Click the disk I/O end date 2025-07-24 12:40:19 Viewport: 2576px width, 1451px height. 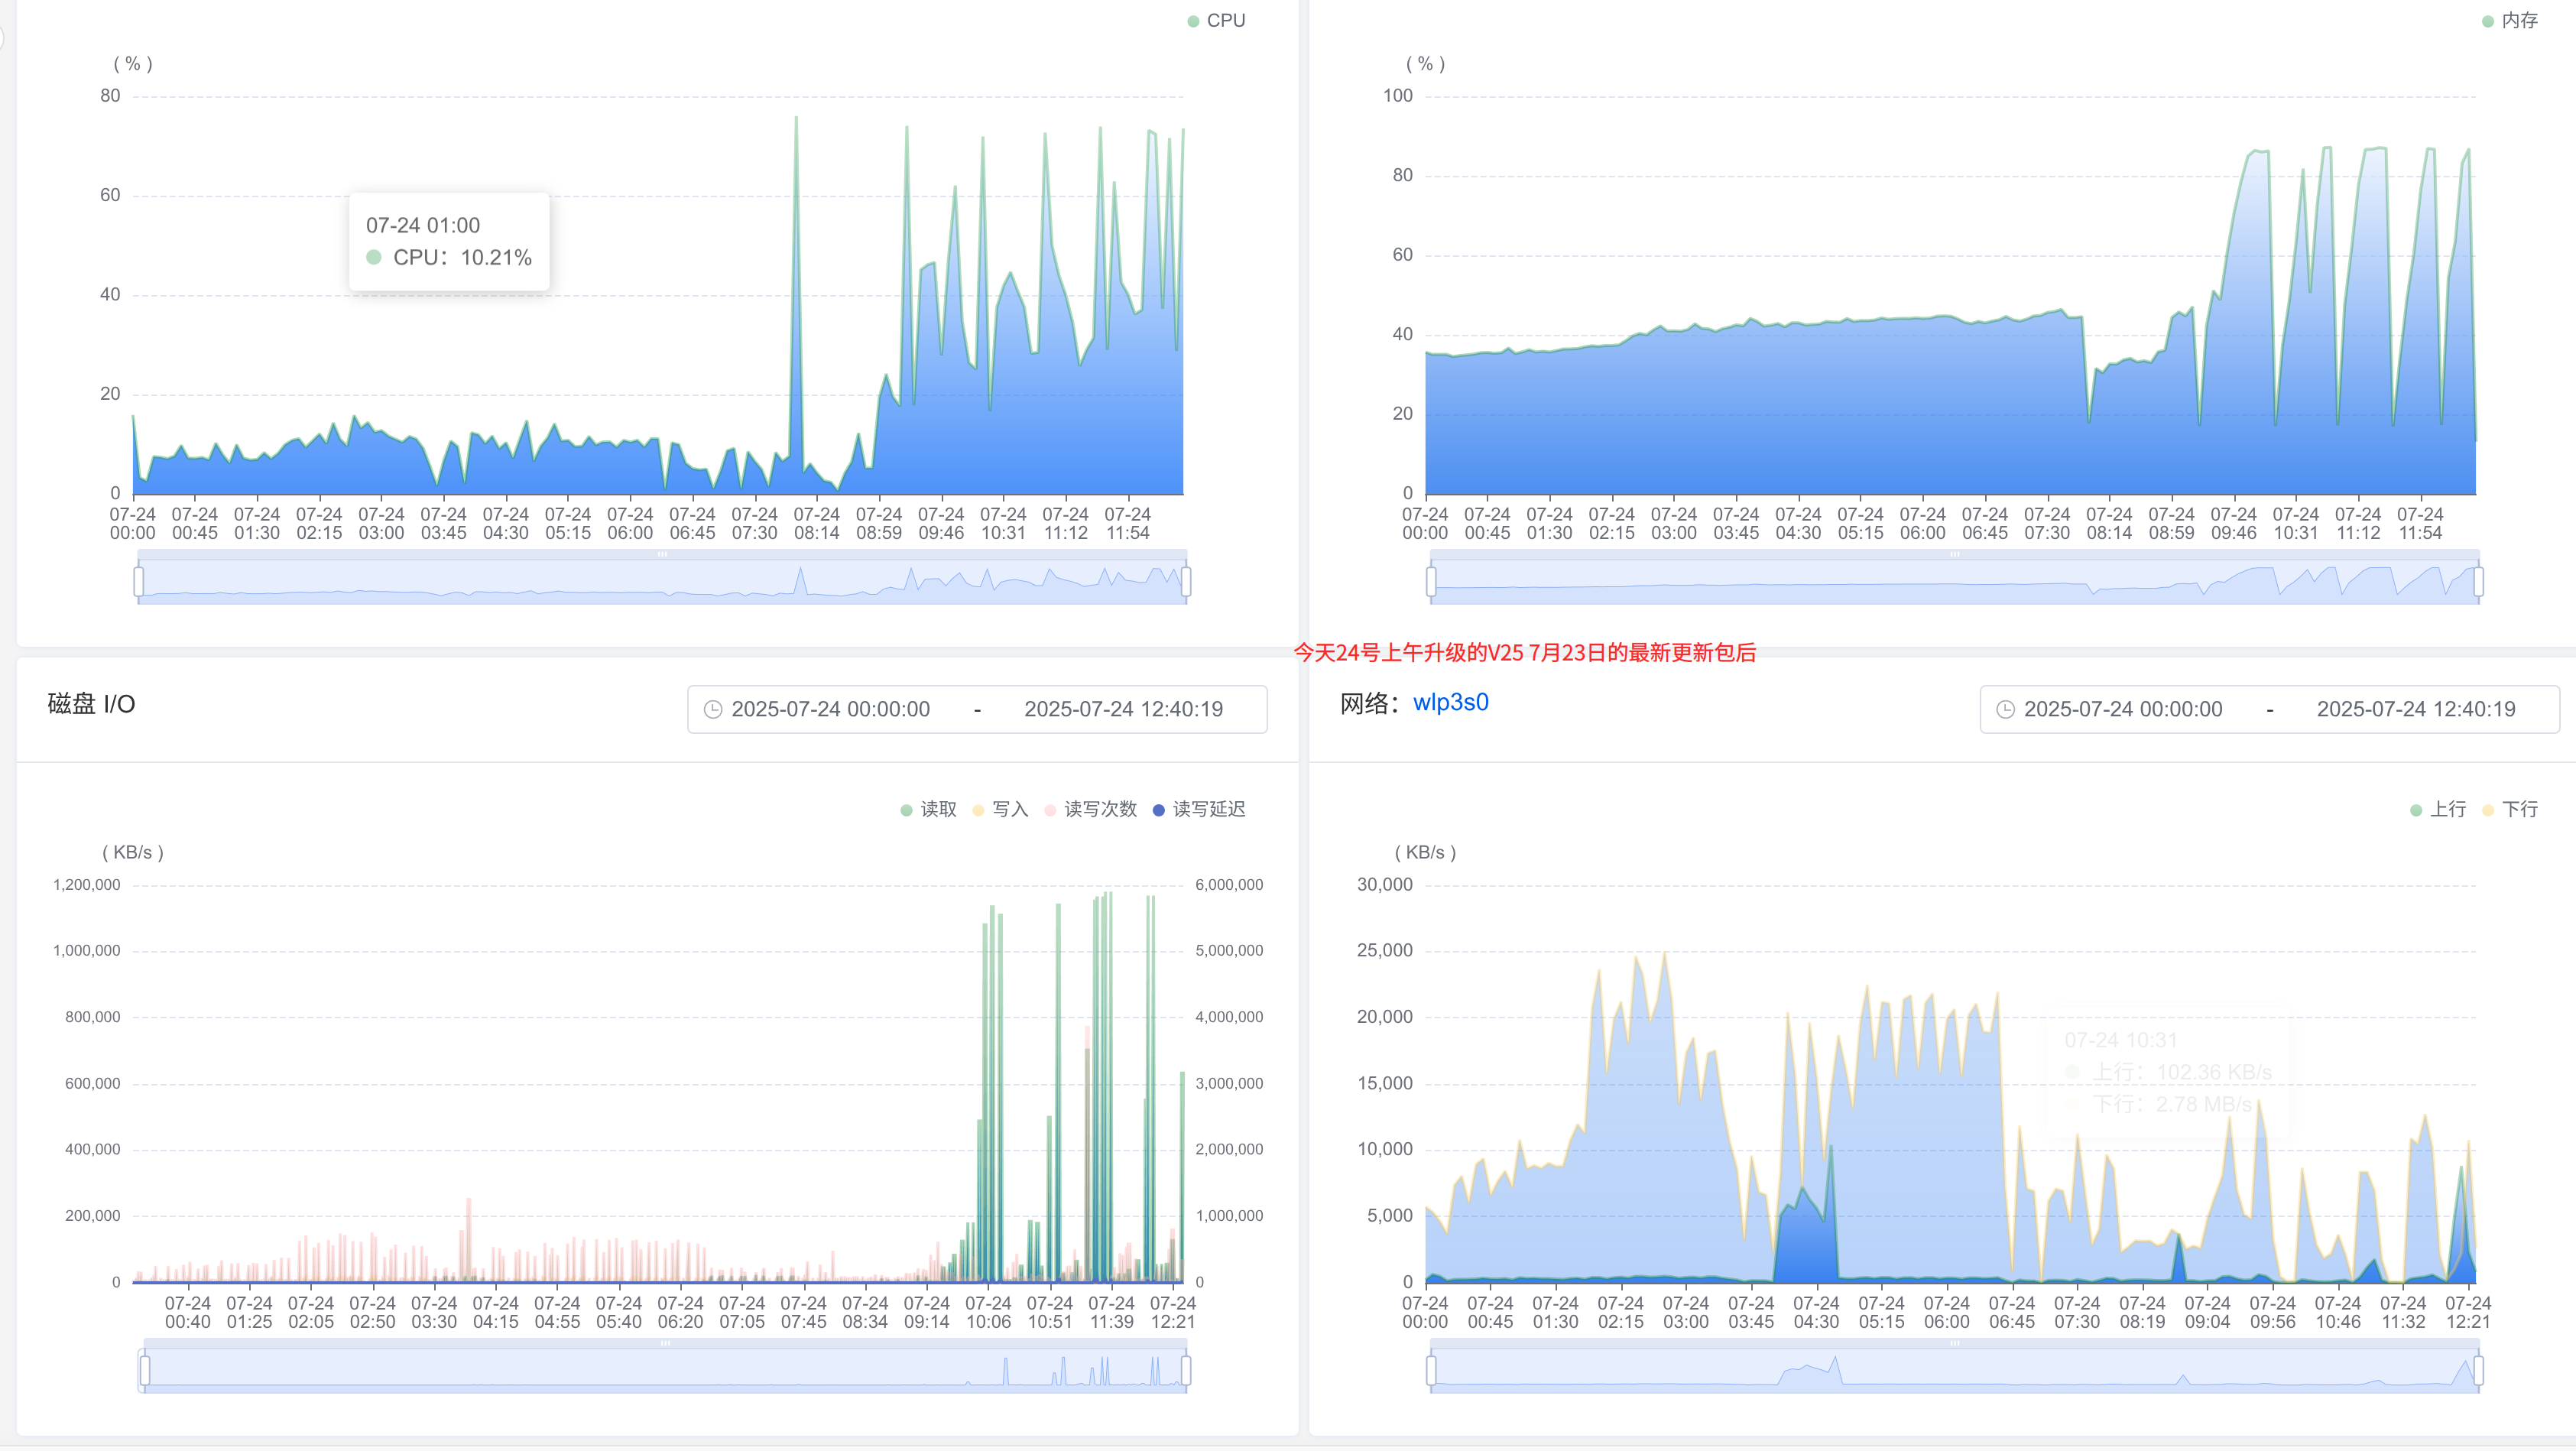click(1123, 709)
